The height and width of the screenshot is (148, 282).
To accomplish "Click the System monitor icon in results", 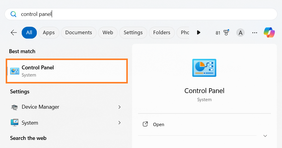I will coord(14,123).
